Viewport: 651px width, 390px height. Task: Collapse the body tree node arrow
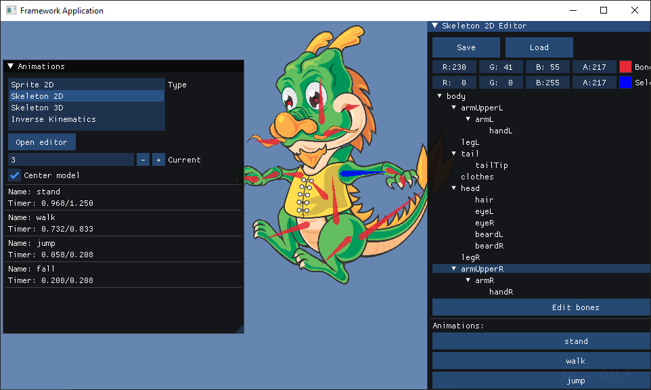pos(440,96)
